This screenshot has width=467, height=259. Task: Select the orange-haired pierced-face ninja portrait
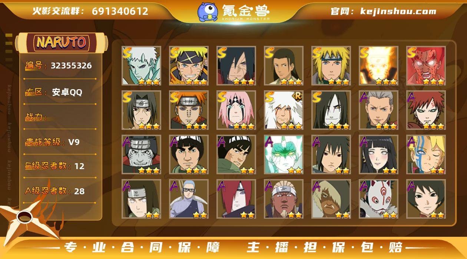(x=189, y=110)
